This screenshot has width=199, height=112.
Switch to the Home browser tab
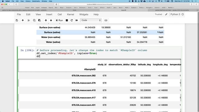[x=75, y=10]
